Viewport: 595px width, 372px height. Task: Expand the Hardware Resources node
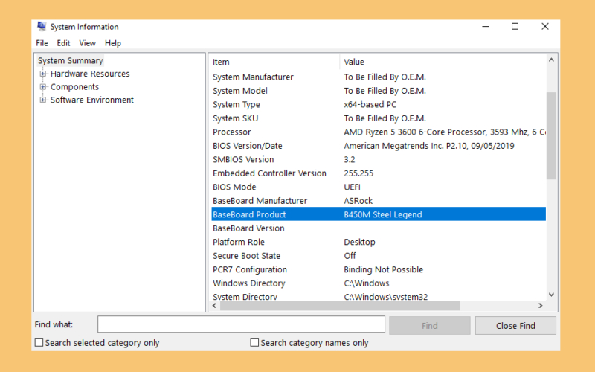(43, 74)
